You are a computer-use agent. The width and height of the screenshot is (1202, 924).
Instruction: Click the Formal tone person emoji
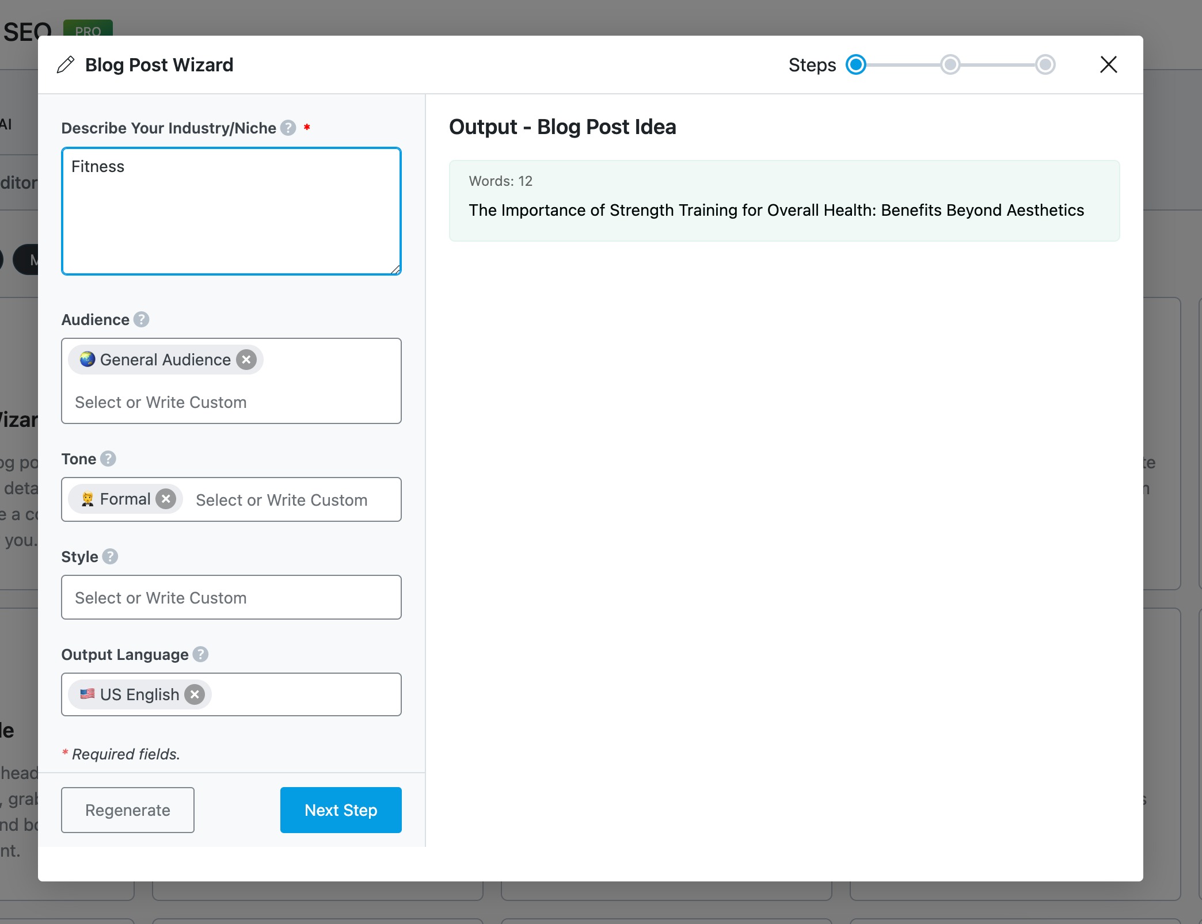(x=88, y=499)
